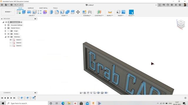Select the Insert Derive tool
Image resolution: width=188 pixels, height=105 pixels.
[118, 12]
